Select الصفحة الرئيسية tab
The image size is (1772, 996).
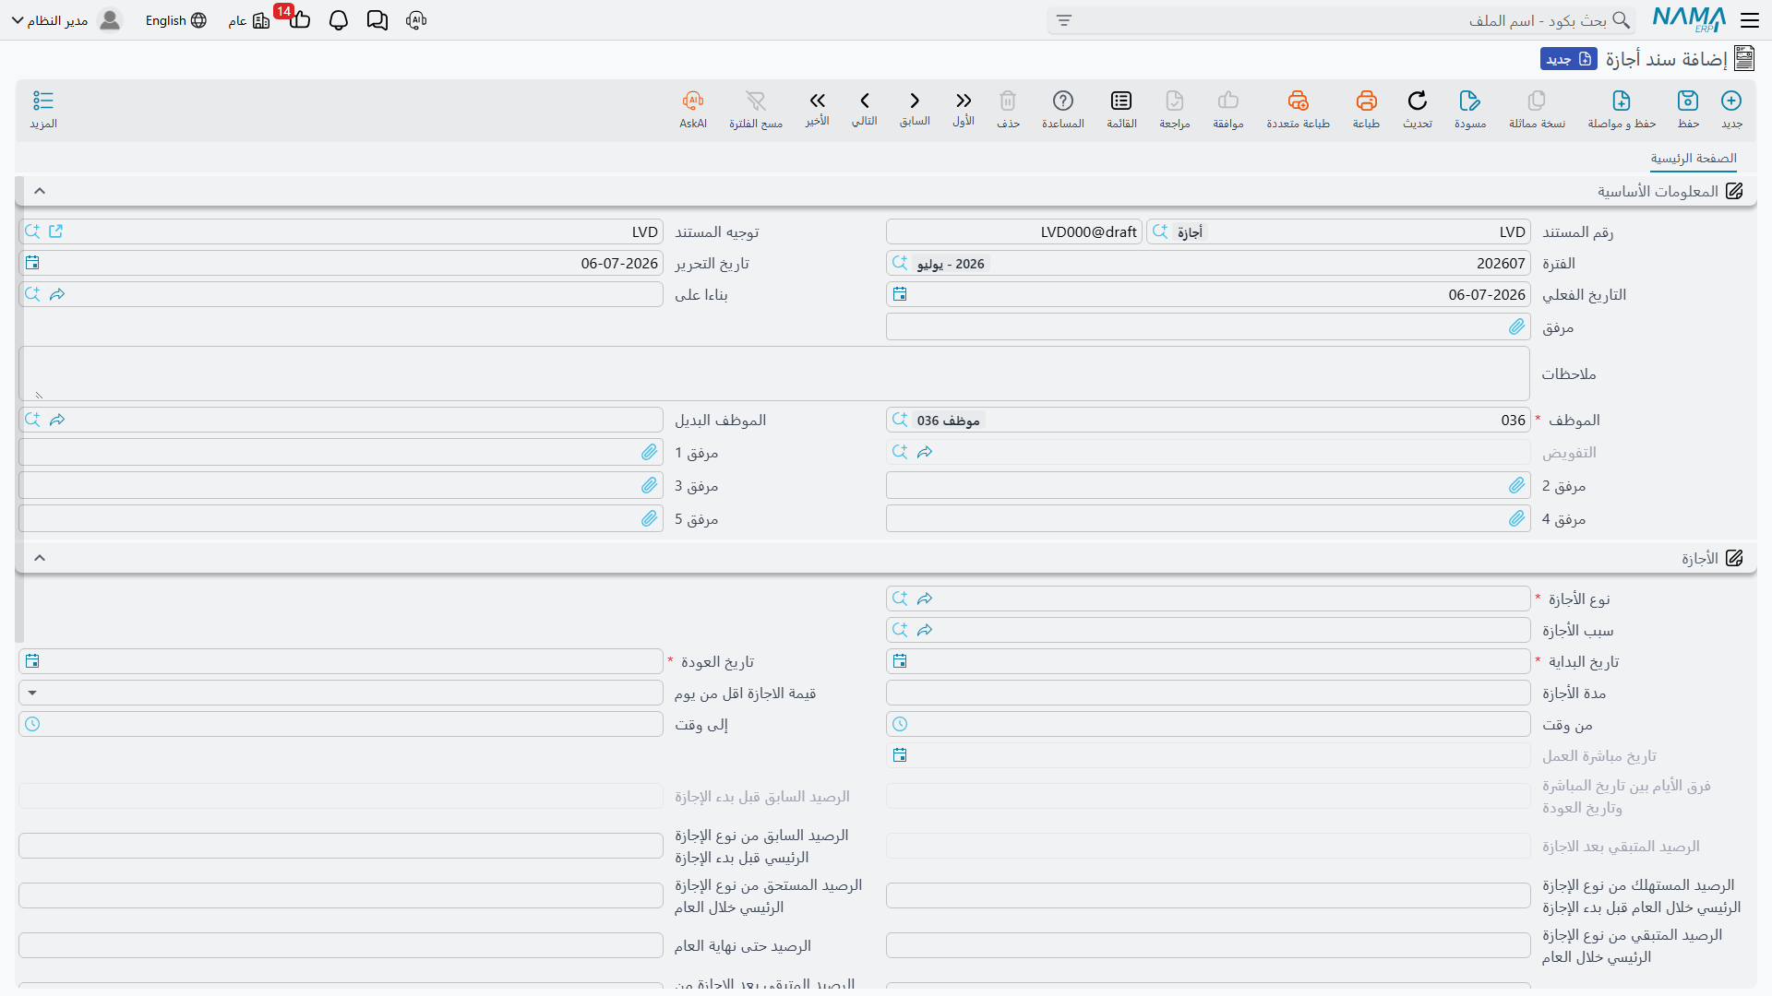click(1694, 159)
